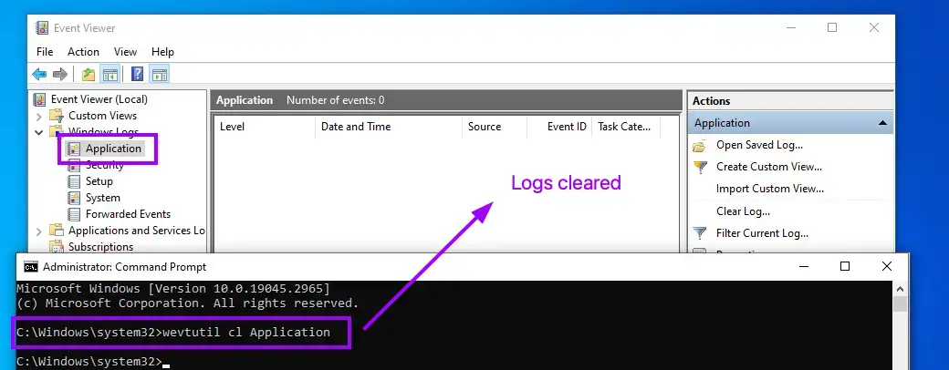
Task: Expand Applications and Services Logs node
Action: [x=38, y=231]
